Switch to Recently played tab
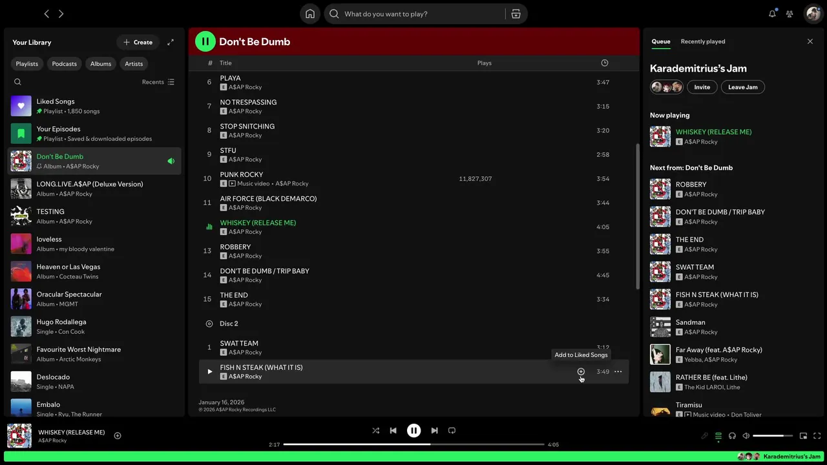 (703, 41)
